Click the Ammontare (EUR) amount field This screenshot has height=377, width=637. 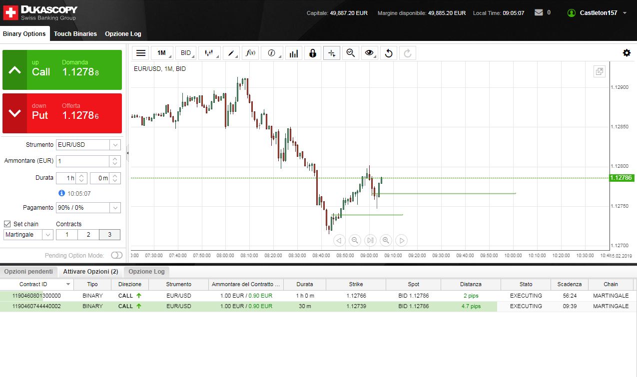[82, 161]
